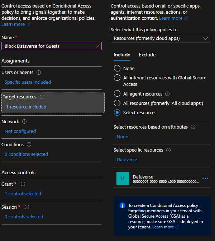
Task: Open the 0 conditions selected link
Action: coord(26,154)
